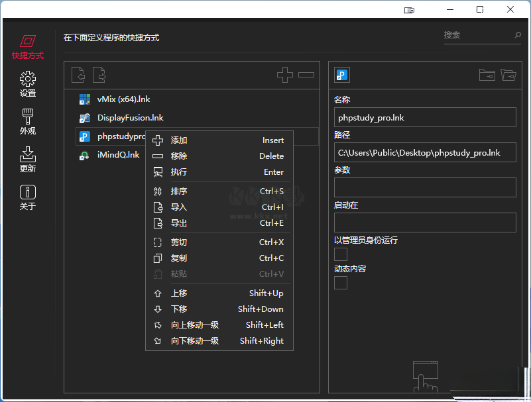The height and width of the screenshot is (402, 531).
Task: Choose 上移 from the context menu
Action: [219, 293]
